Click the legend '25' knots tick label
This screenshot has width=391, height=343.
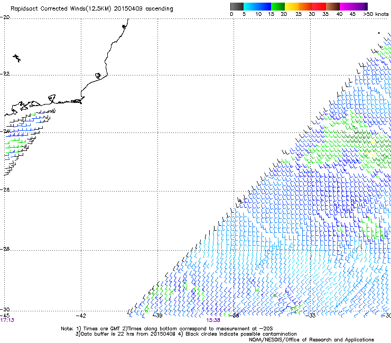(x=299, y=14)
